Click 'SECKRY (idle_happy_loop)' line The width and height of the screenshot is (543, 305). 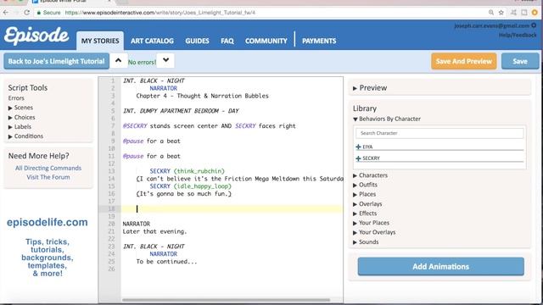point(190,186)
